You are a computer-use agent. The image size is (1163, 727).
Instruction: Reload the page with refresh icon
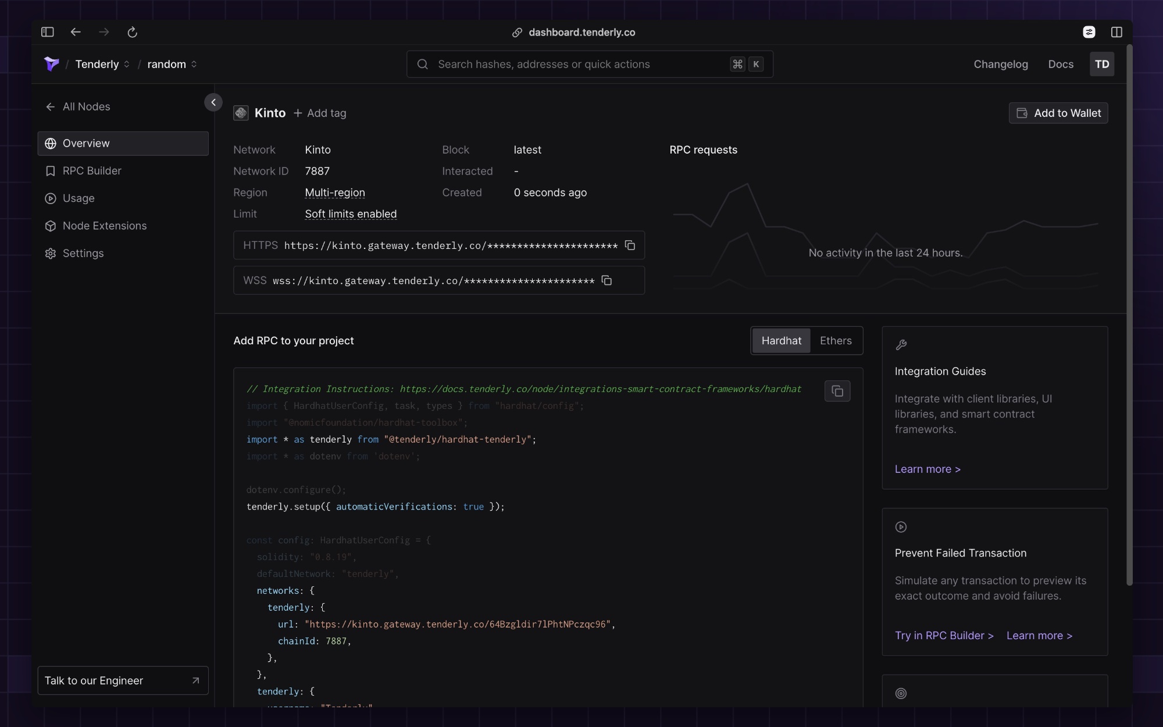(x=132, y=32)
